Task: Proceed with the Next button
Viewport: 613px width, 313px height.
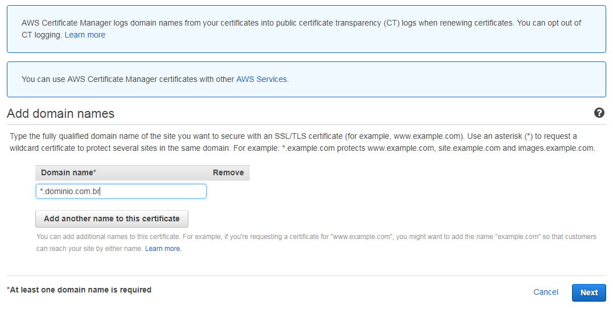Action: pyautogui.click(x=589, y=293)
